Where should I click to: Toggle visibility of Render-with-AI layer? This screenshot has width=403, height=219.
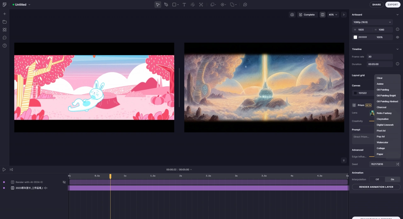(x=64, y=182)
